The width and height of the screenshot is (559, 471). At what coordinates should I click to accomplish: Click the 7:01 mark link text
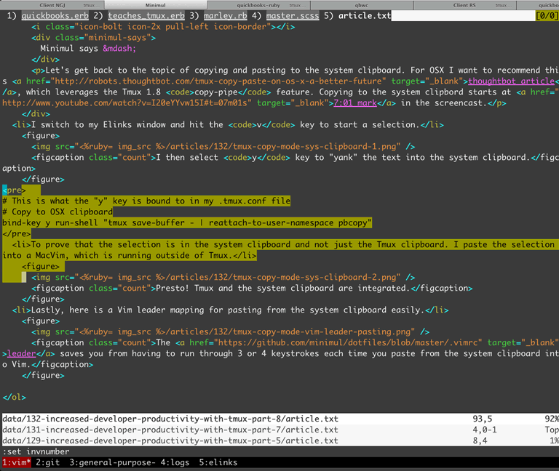355,103
